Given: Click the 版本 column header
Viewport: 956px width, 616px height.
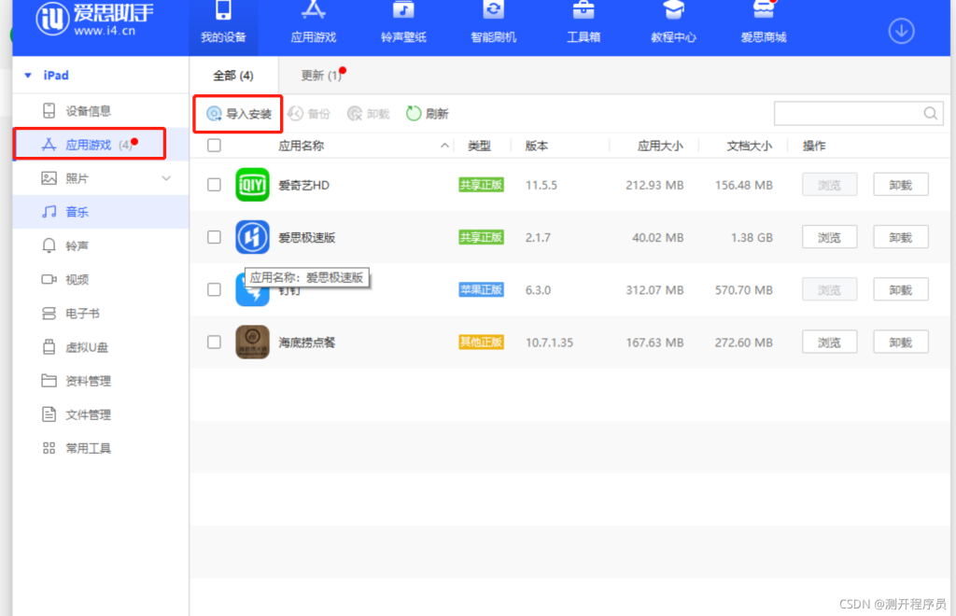Looking at the screenshot, I should point(537,147).
